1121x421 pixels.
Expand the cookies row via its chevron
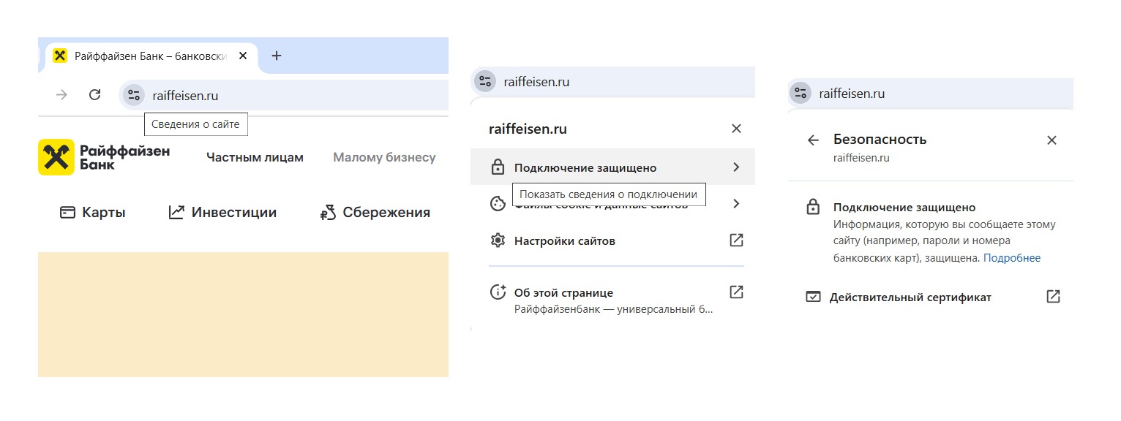coord(736,203)
